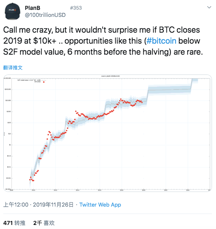Follow the #bitcoin hashtag link

point(161,41)
